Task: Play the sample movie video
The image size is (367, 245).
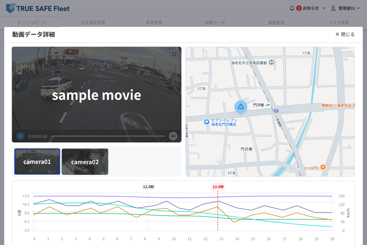Action: [20, 136]
